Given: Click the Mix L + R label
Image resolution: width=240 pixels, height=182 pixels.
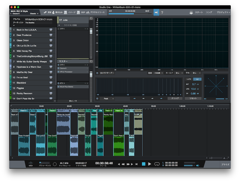Looking at the screenshot, I should click(73, 101).
